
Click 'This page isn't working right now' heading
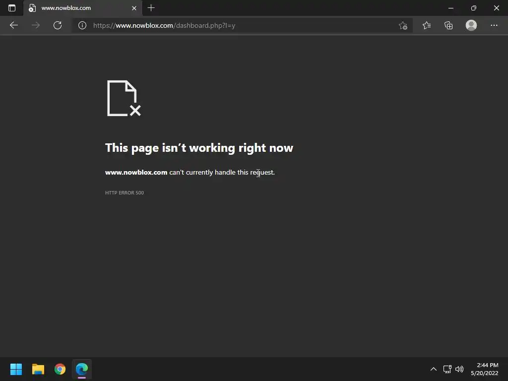pyautogui.click(x=199, y=148)
